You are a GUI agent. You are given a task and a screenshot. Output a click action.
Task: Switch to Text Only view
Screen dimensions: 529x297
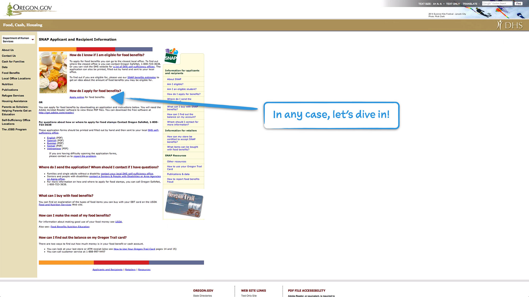coord(453,4)
